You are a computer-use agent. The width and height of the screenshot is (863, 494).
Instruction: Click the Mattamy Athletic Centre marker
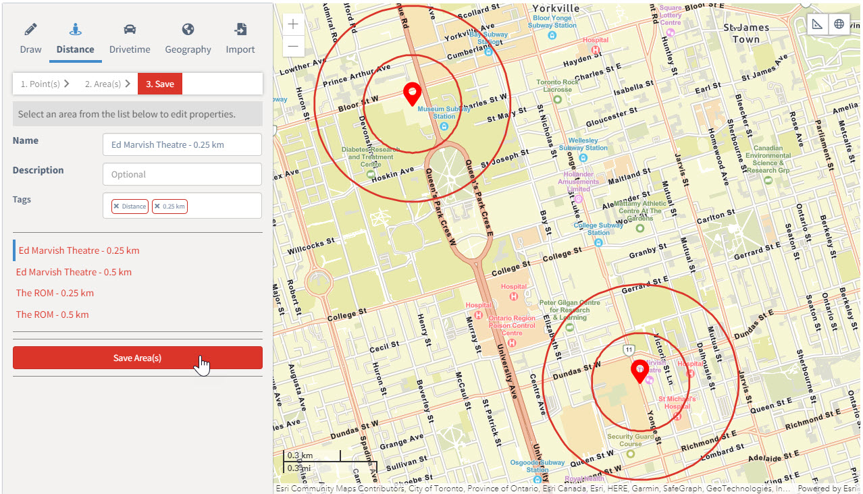[640, 228]
